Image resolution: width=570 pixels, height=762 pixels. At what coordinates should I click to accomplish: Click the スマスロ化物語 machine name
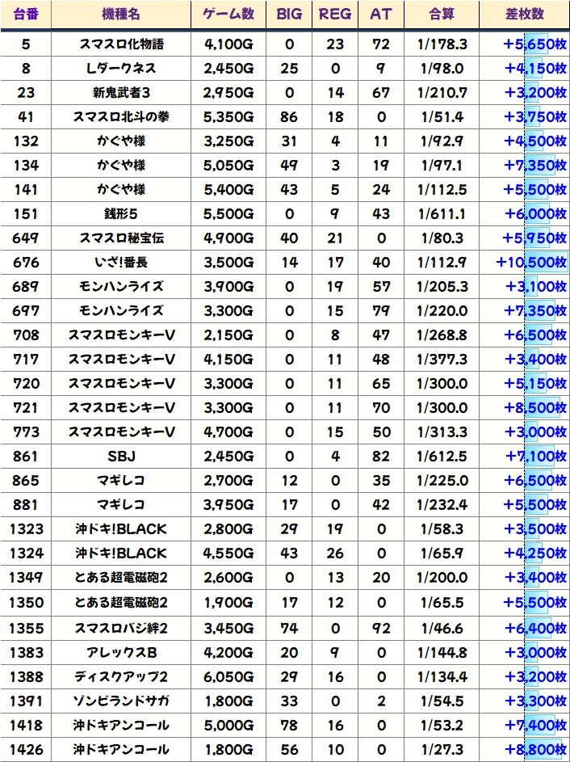[x=120, y=45]
